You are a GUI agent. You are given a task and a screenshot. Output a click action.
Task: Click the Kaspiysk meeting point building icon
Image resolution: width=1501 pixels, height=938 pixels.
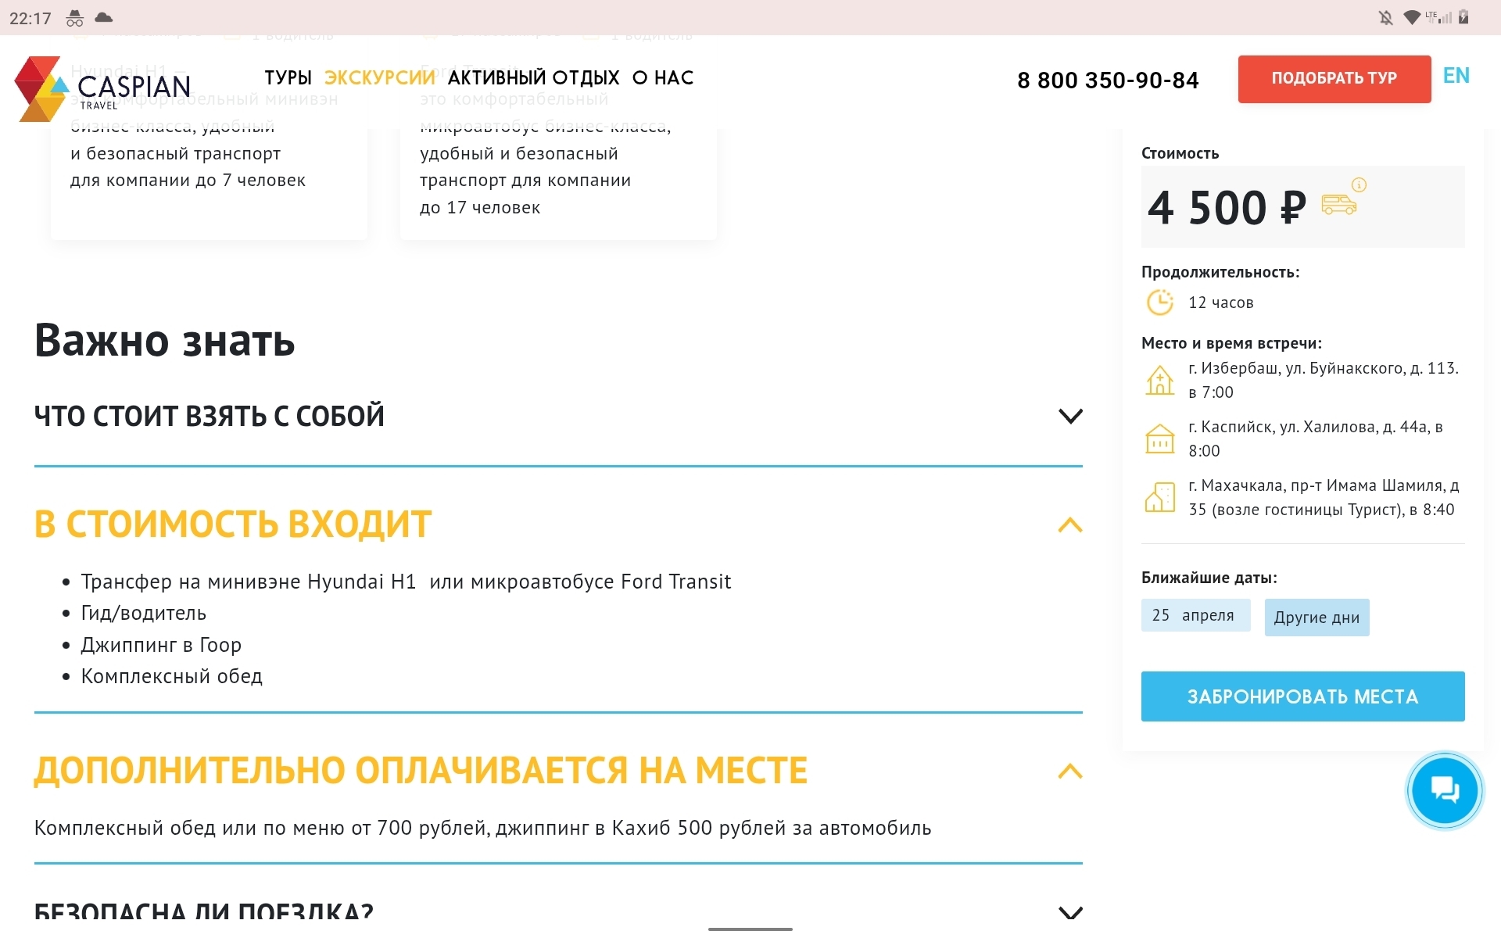pyautogui.click(x=1159, y=439)
